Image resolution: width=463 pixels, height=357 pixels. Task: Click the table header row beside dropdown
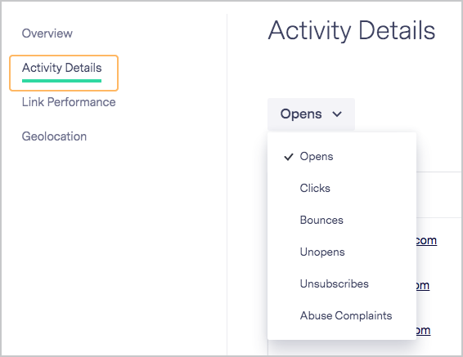tap(438, 195)
